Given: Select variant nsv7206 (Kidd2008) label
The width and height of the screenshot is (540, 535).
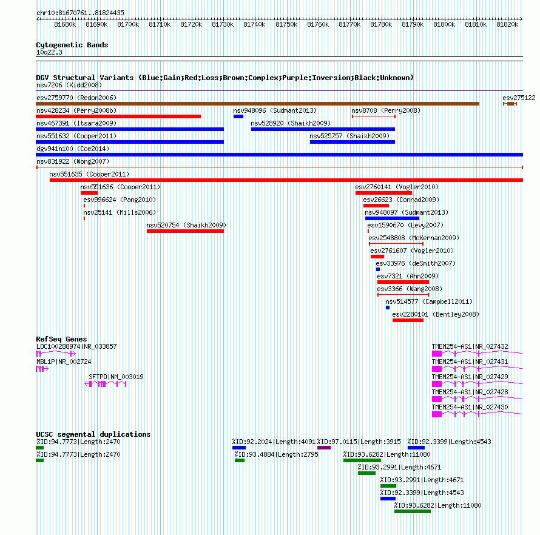Looking at the screenshot, I should (69, 85).
